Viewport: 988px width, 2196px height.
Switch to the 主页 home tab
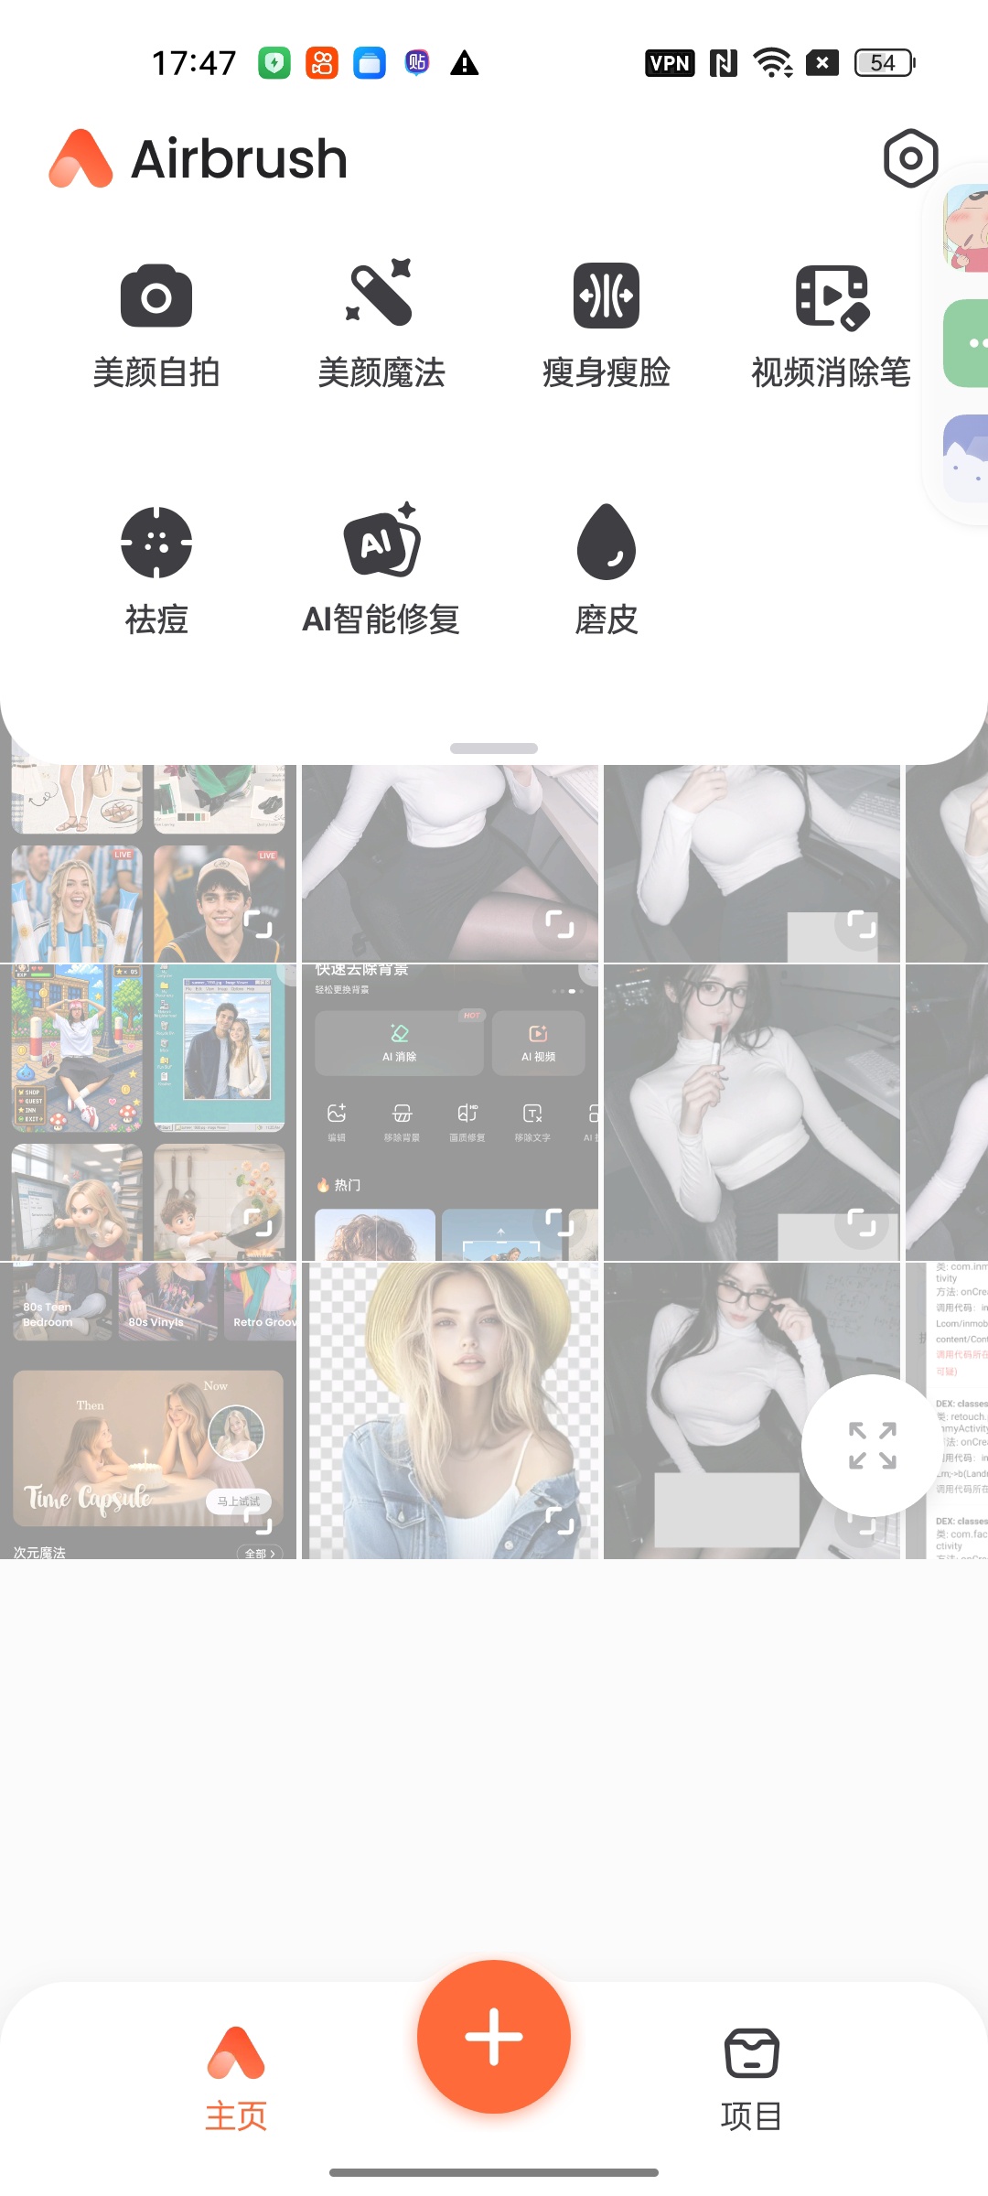coord(236,2079)
